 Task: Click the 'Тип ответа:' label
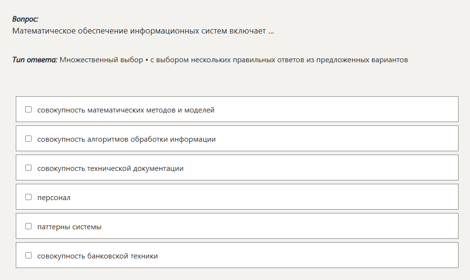pos(34,60)
